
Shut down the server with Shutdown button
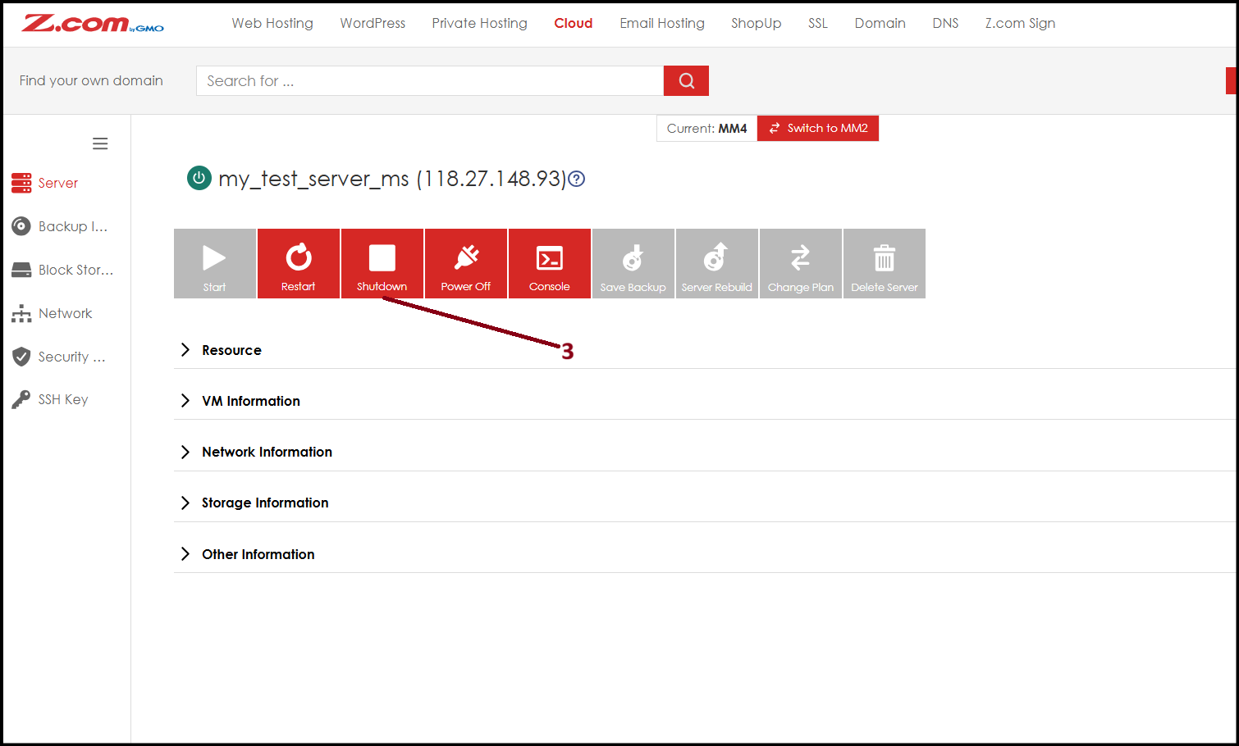click(x=382, y=263)
